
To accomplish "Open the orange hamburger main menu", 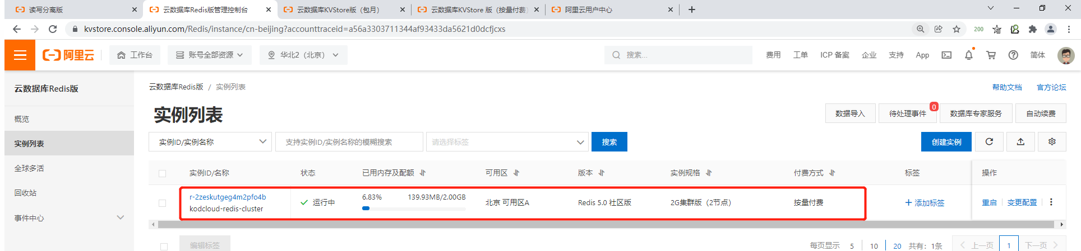I will click(x=20, y=55).
